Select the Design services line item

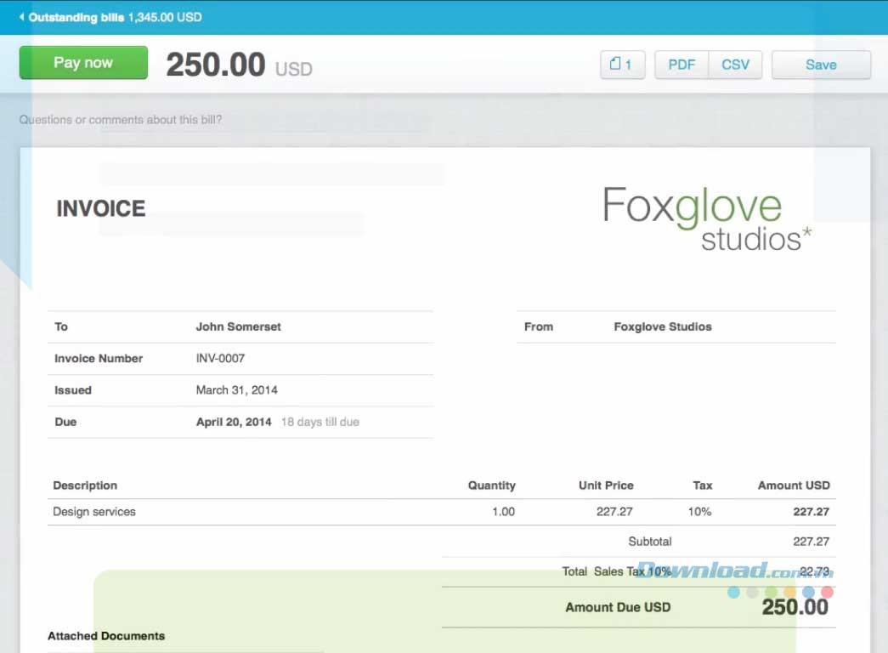[94, 512]
